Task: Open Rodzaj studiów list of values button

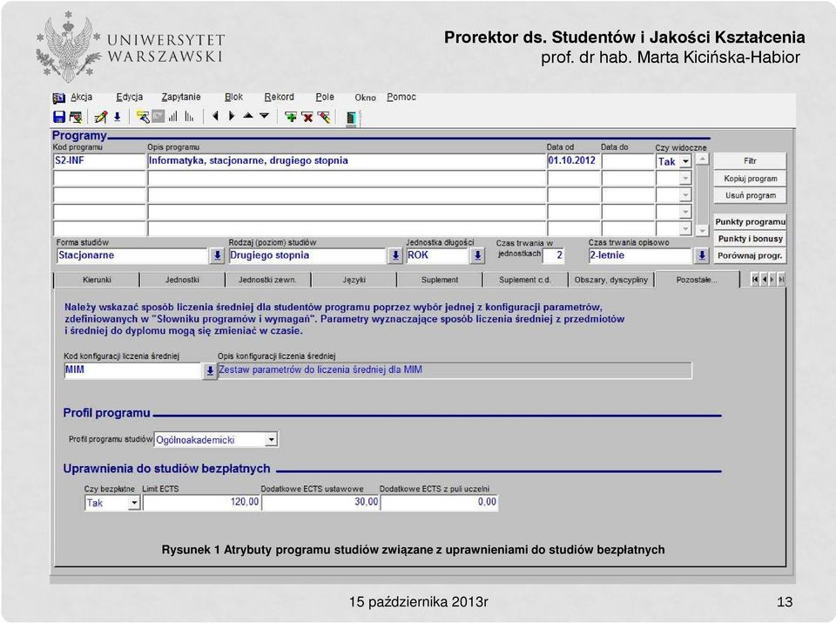Action: click(x=395, y=255)
